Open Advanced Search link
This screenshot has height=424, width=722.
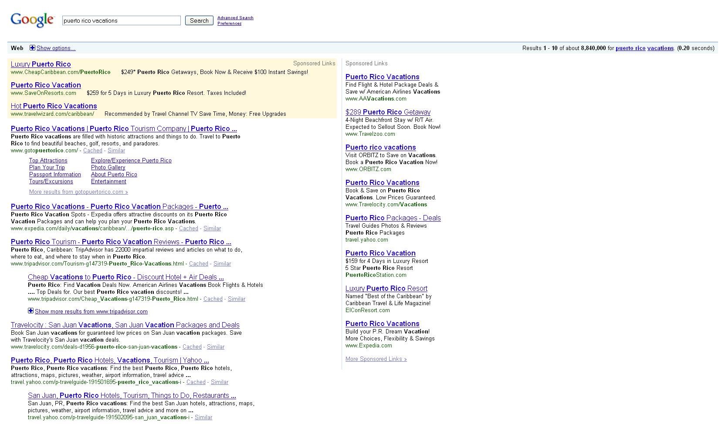235,18
